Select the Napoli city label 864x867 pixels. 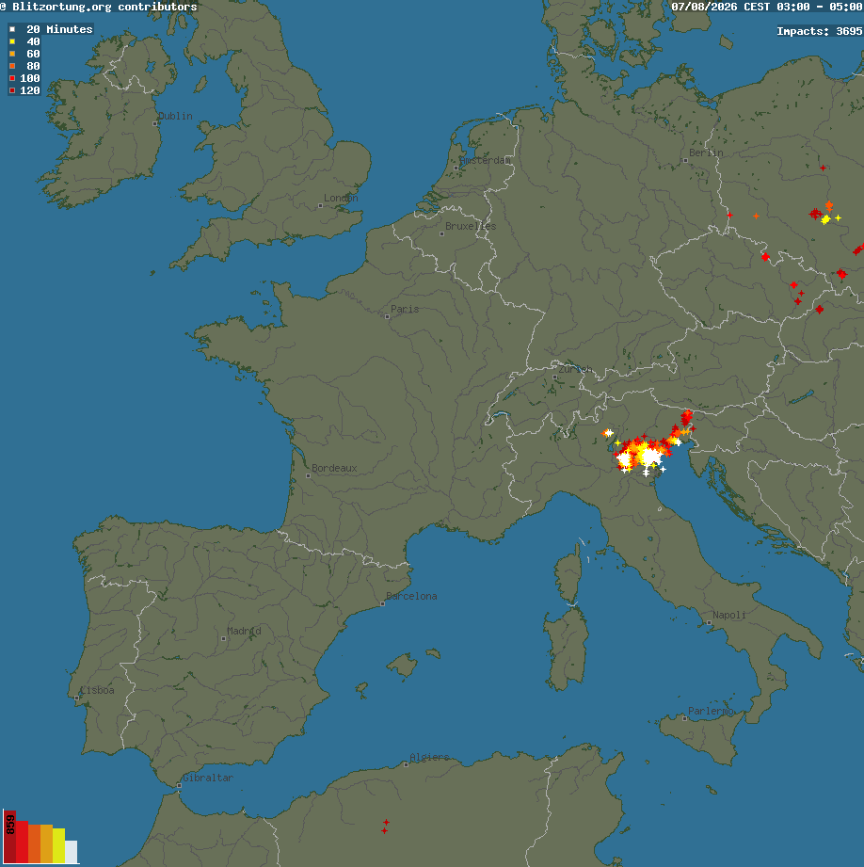point(729,615)
